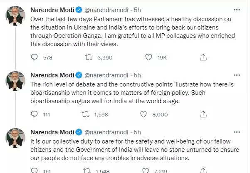
Task: Reply to the bipartisanship tweet
Action: [x=35, y=114]
